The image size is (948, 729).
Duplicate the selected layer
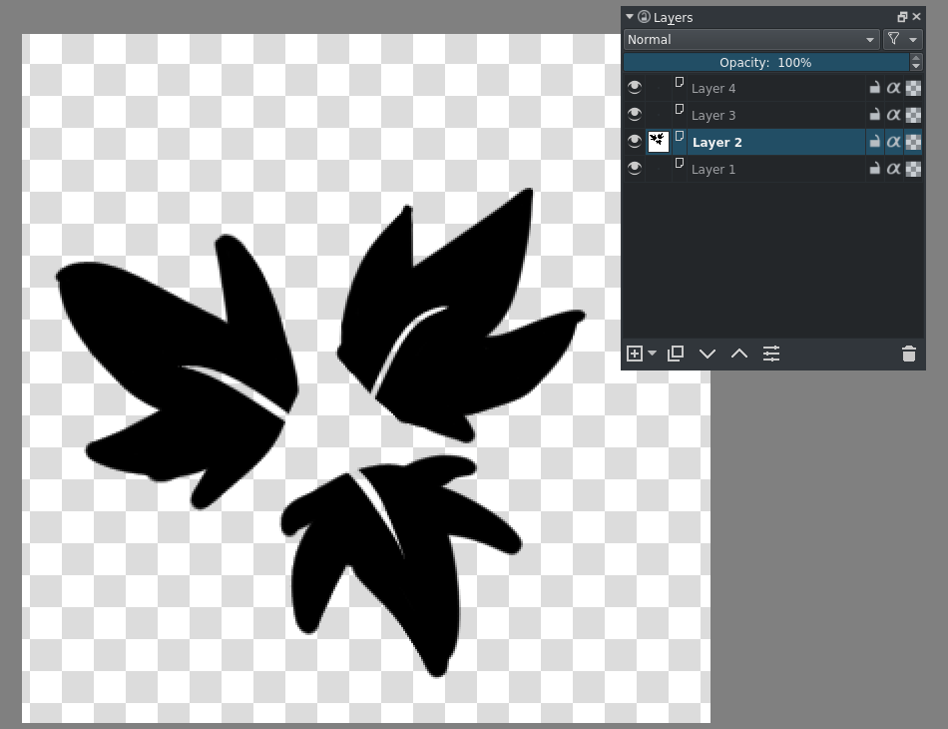(x=676, y=354)
